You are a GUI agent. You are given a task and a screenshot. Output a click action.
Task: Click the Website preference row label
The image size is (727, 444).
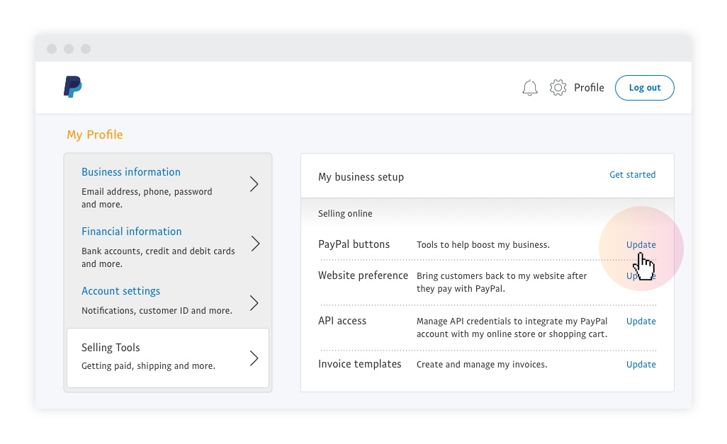click(363, 275)
